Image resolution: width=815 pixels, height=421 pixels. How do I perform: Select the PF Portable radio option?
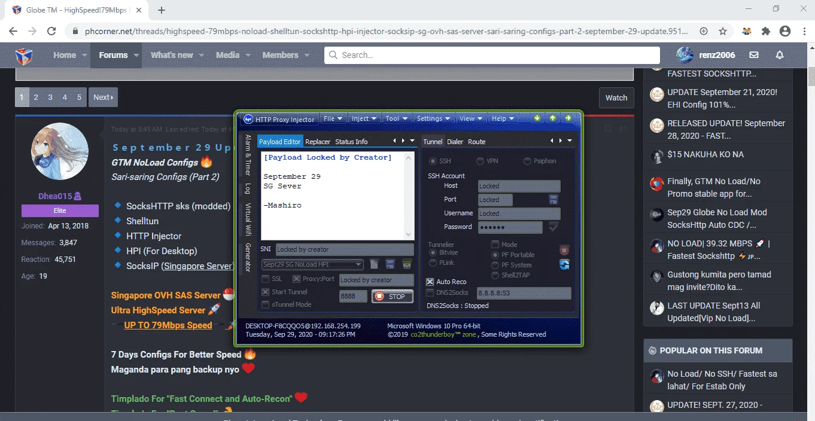coord(495,255)
